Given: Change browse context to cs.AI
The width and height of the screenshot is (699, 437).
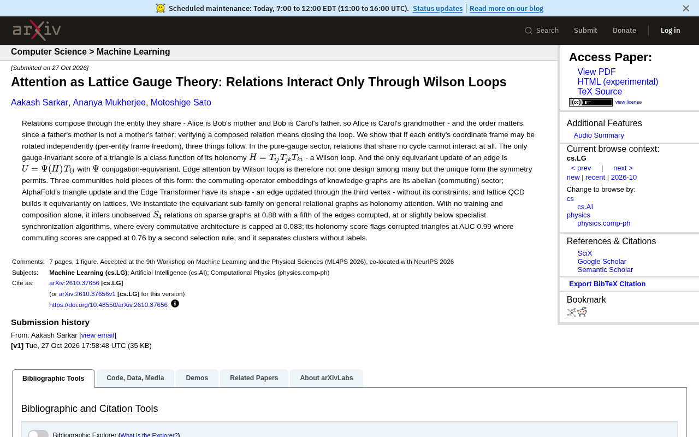Looking at the screenshot, I should coord(585,207).
